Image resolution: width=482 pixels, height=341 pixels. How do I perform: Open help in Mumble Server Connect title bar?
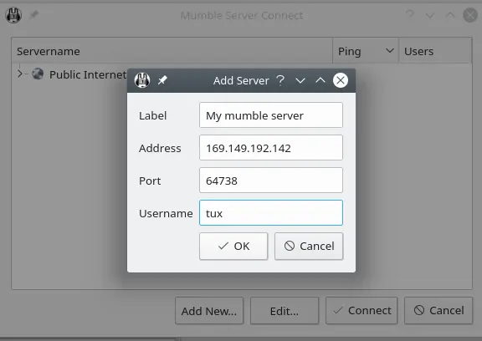click(x=410, y=15)
